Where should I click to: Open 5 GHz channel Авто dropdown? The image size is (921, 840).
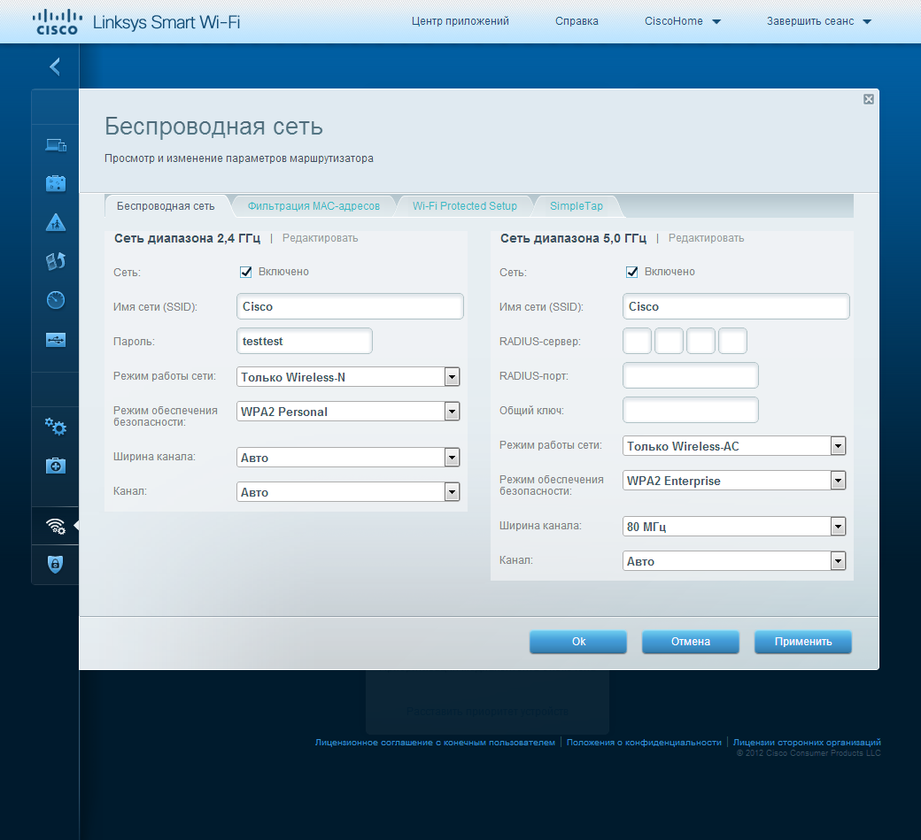[734, 561]
